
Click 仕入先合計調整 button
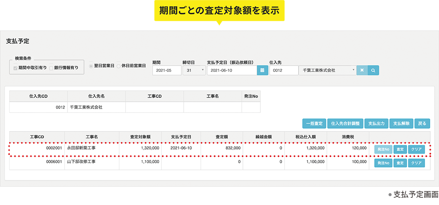(345, 123)
